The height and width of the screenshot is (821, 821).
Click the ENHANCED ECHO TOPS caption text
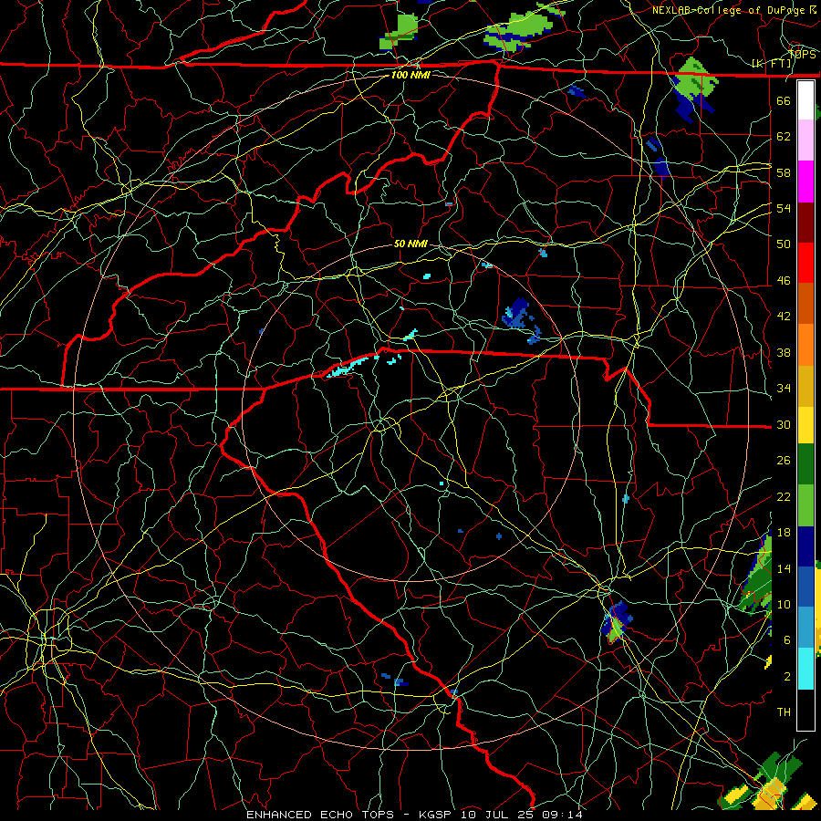(x=320, y=815)
